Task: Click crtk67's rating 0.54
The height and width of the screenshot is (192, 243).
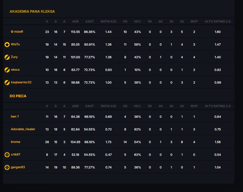Action: [x=217, y=155]
